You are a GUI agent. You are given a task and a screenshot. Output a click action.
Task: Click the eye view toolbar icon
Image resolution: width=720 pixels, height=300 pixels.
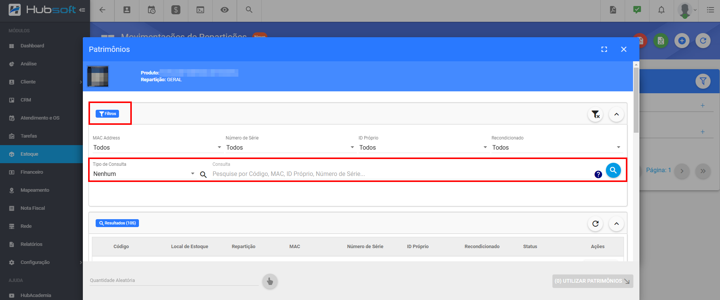coord(225,10)
